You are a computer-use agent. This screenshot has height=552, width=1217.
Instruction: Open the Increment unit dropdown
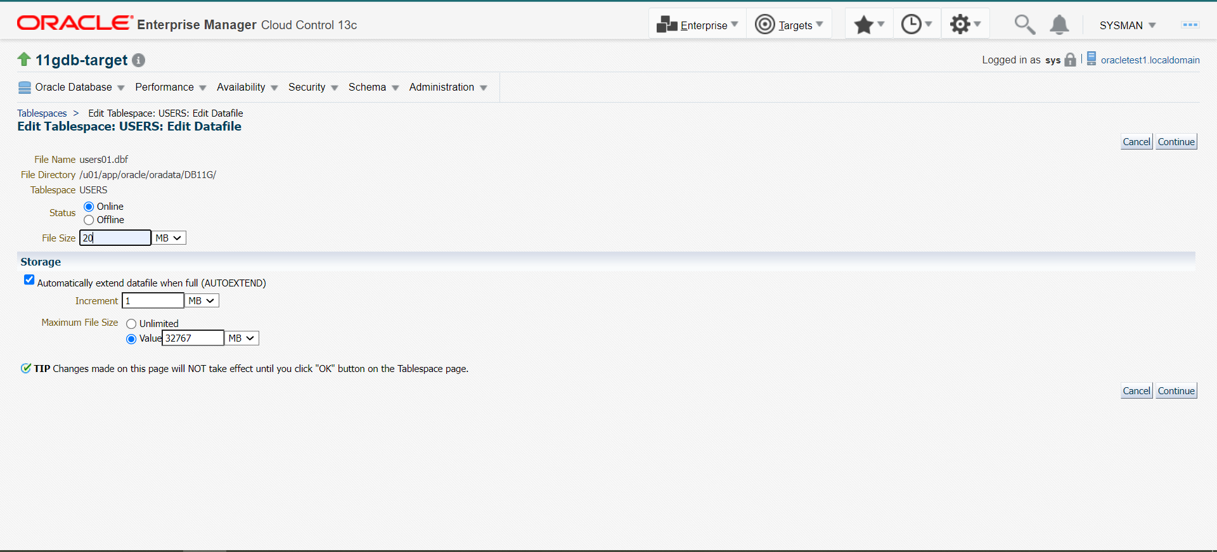point(202,300)
